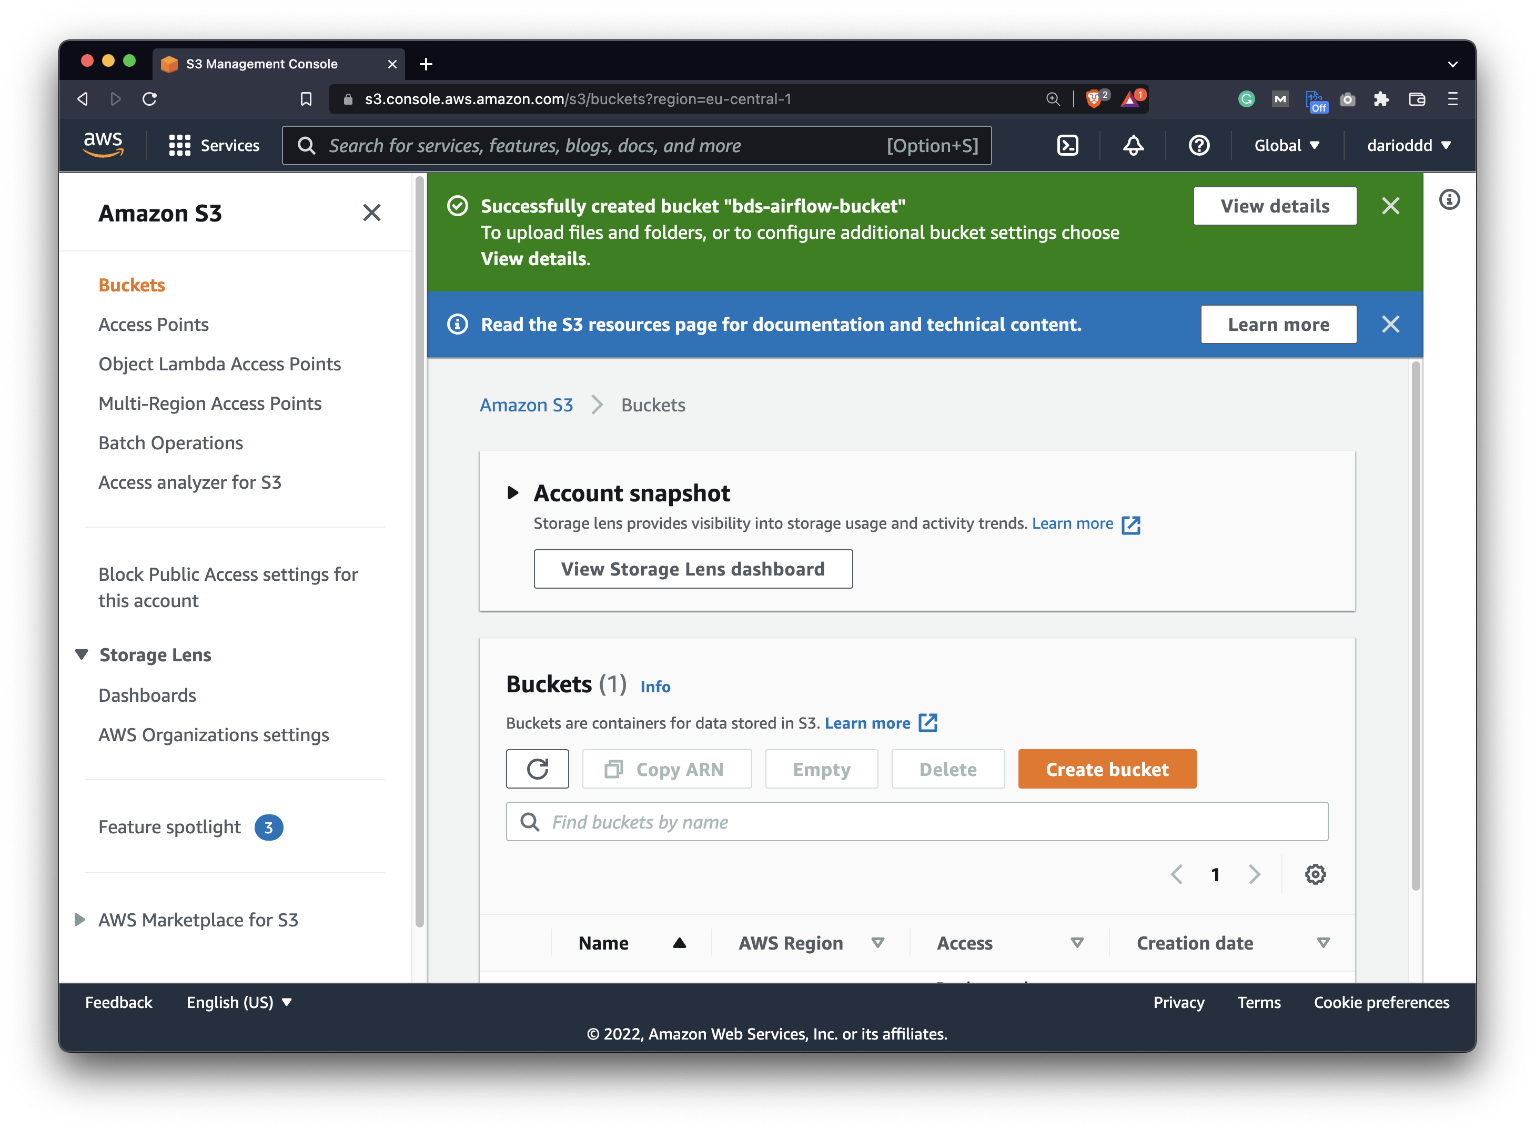The width and height of the screenshot is (1535, 1130).
Task: Click the AWS logo to go home
Action: click(103, 144)
